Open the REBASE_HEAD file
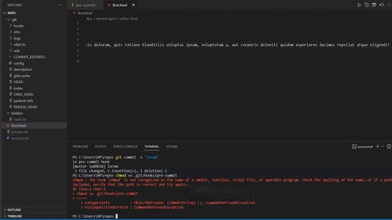This screenshot has height=220, width=392. click(25, 107)
